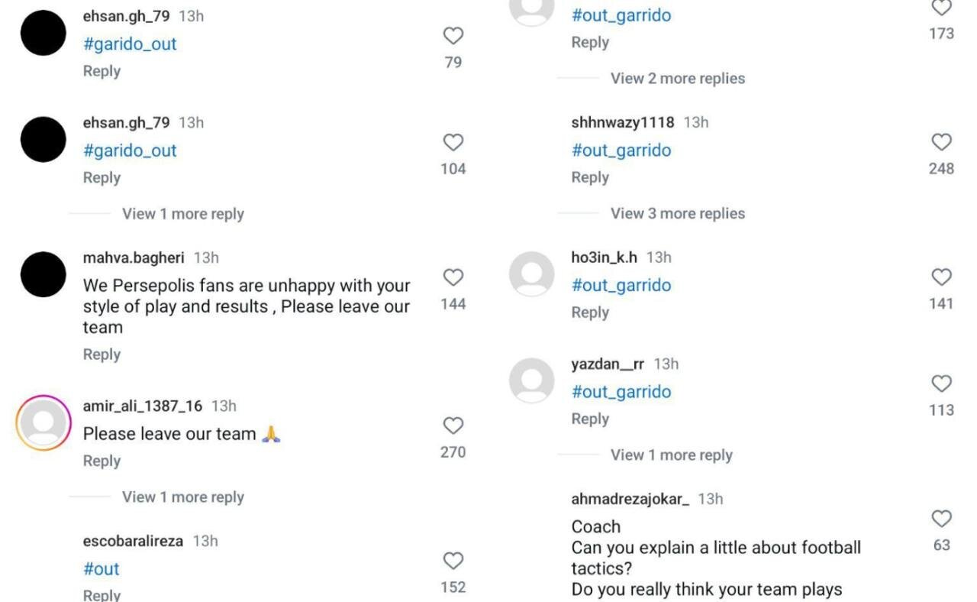Tap heart on amir_ali_1387_16's comment

[453, 426]
